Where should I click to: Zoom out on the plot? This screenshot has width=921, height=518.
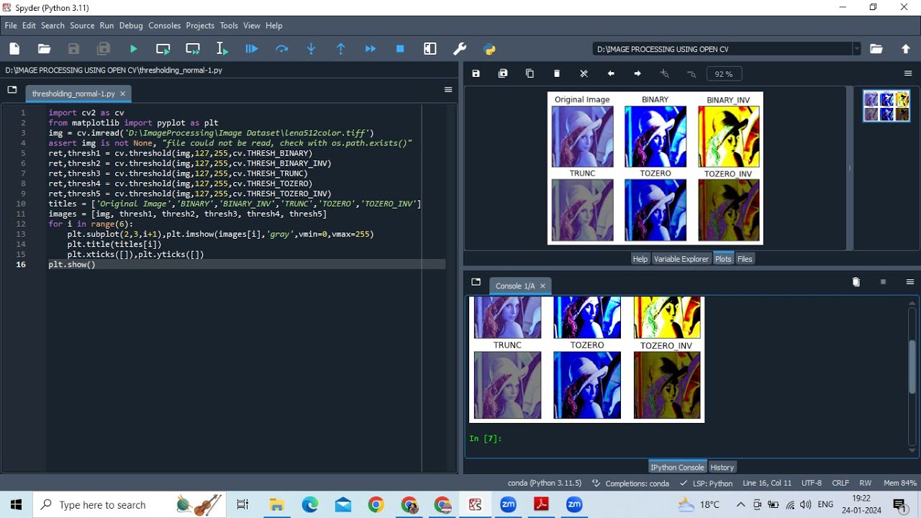(691, 73)
